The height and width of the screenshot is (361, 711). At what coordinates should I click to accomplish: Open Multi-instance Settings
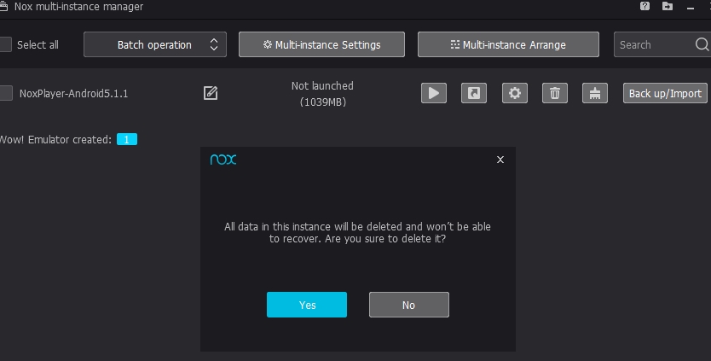coord(322,44)
